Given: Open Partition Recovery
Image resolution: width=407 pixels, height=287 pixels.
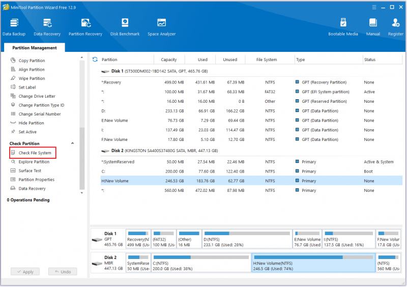Looking at the screenshot, I should 85,27.
